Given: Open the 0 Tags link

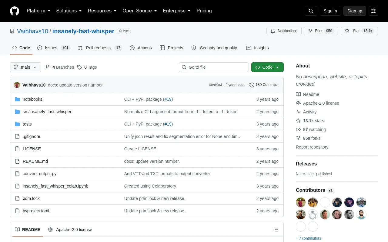Looking at the screenshot, I should pos(87,67).
